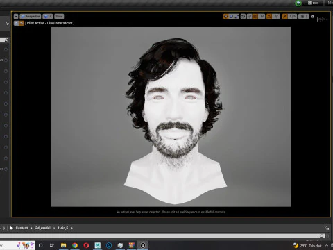
Task: Expand the collapsed left panel chevrons
Action: point(7,23)
